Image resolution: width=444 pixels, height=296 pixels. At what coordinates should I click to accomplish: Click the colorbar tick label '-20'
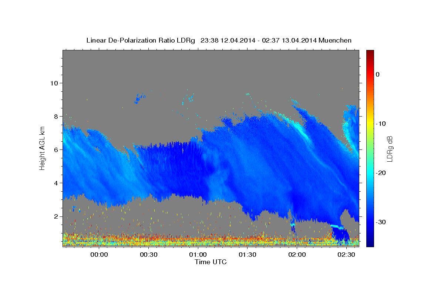(381, 173)
